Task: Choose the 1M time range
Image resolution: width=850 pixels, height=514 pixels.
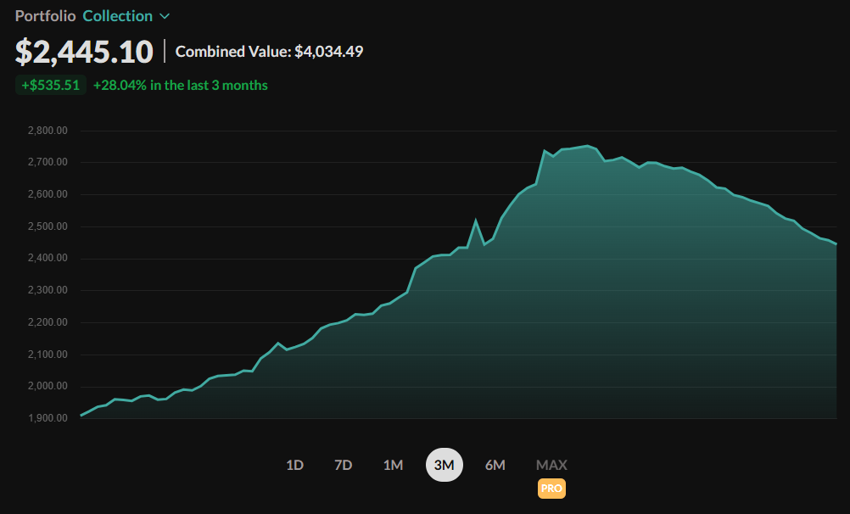Action: (393, 465)
